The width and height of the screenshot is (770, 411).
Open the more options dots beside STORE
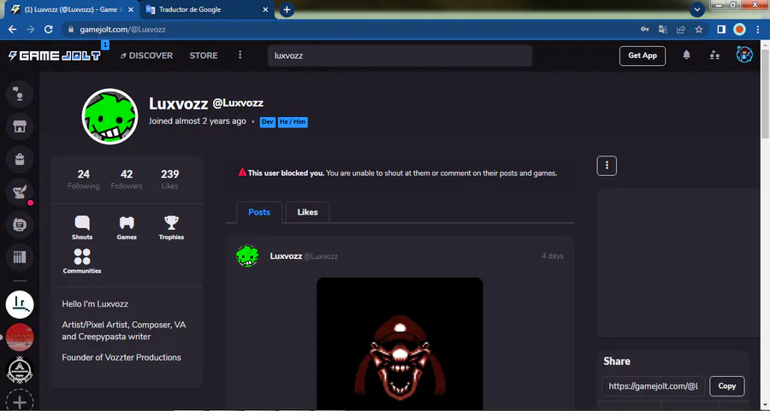coord(240,55)
